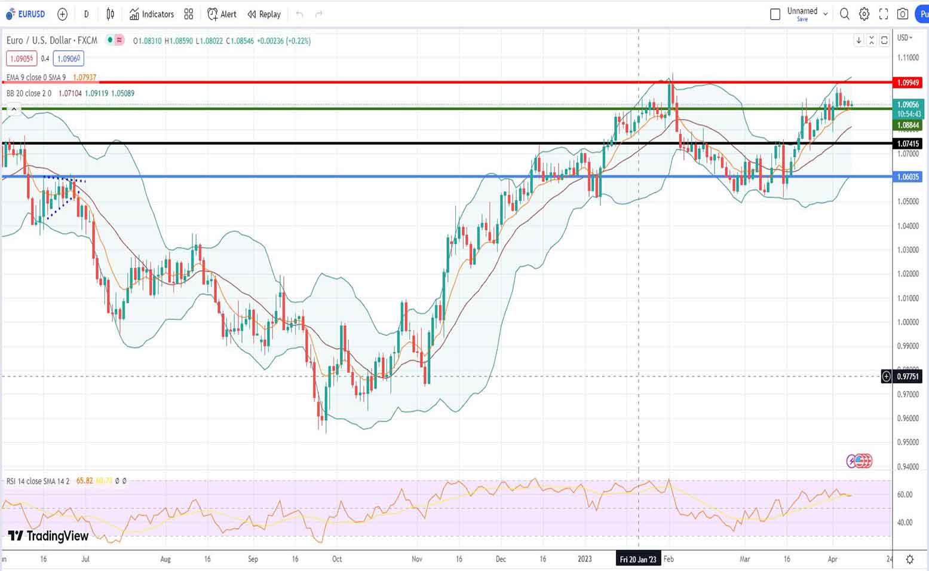Click the EURUSD symbol search field
Image resolution: width=929 pixels, height=571 pixels.
pos(26,14)
